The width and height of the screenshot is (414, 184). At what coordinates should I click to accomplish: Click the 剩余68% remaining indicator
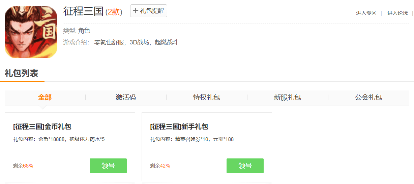[x=23, y=166]
